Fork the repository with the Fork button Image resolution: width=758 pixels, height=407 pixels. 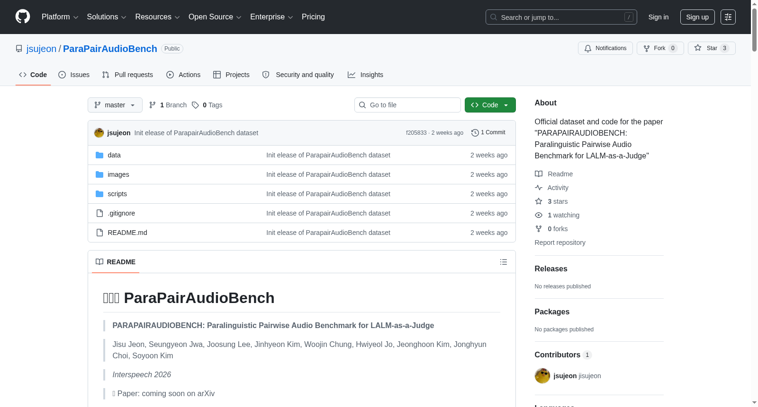[x=660, y=48]
